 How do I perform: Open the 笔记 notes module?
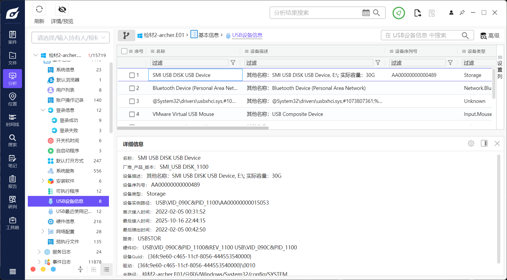click(12, 161)
